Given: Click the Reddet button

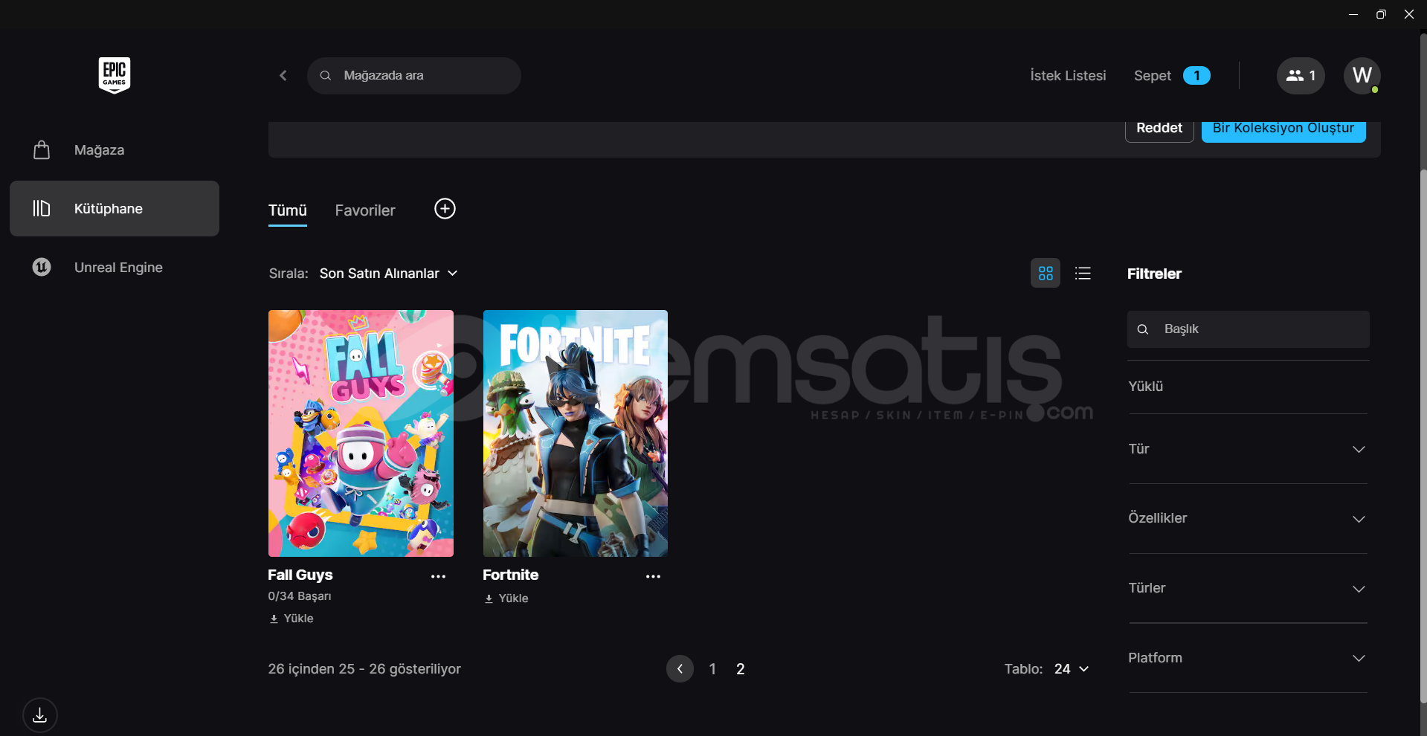Looking at the screenshot, I should click(1159, 129).
